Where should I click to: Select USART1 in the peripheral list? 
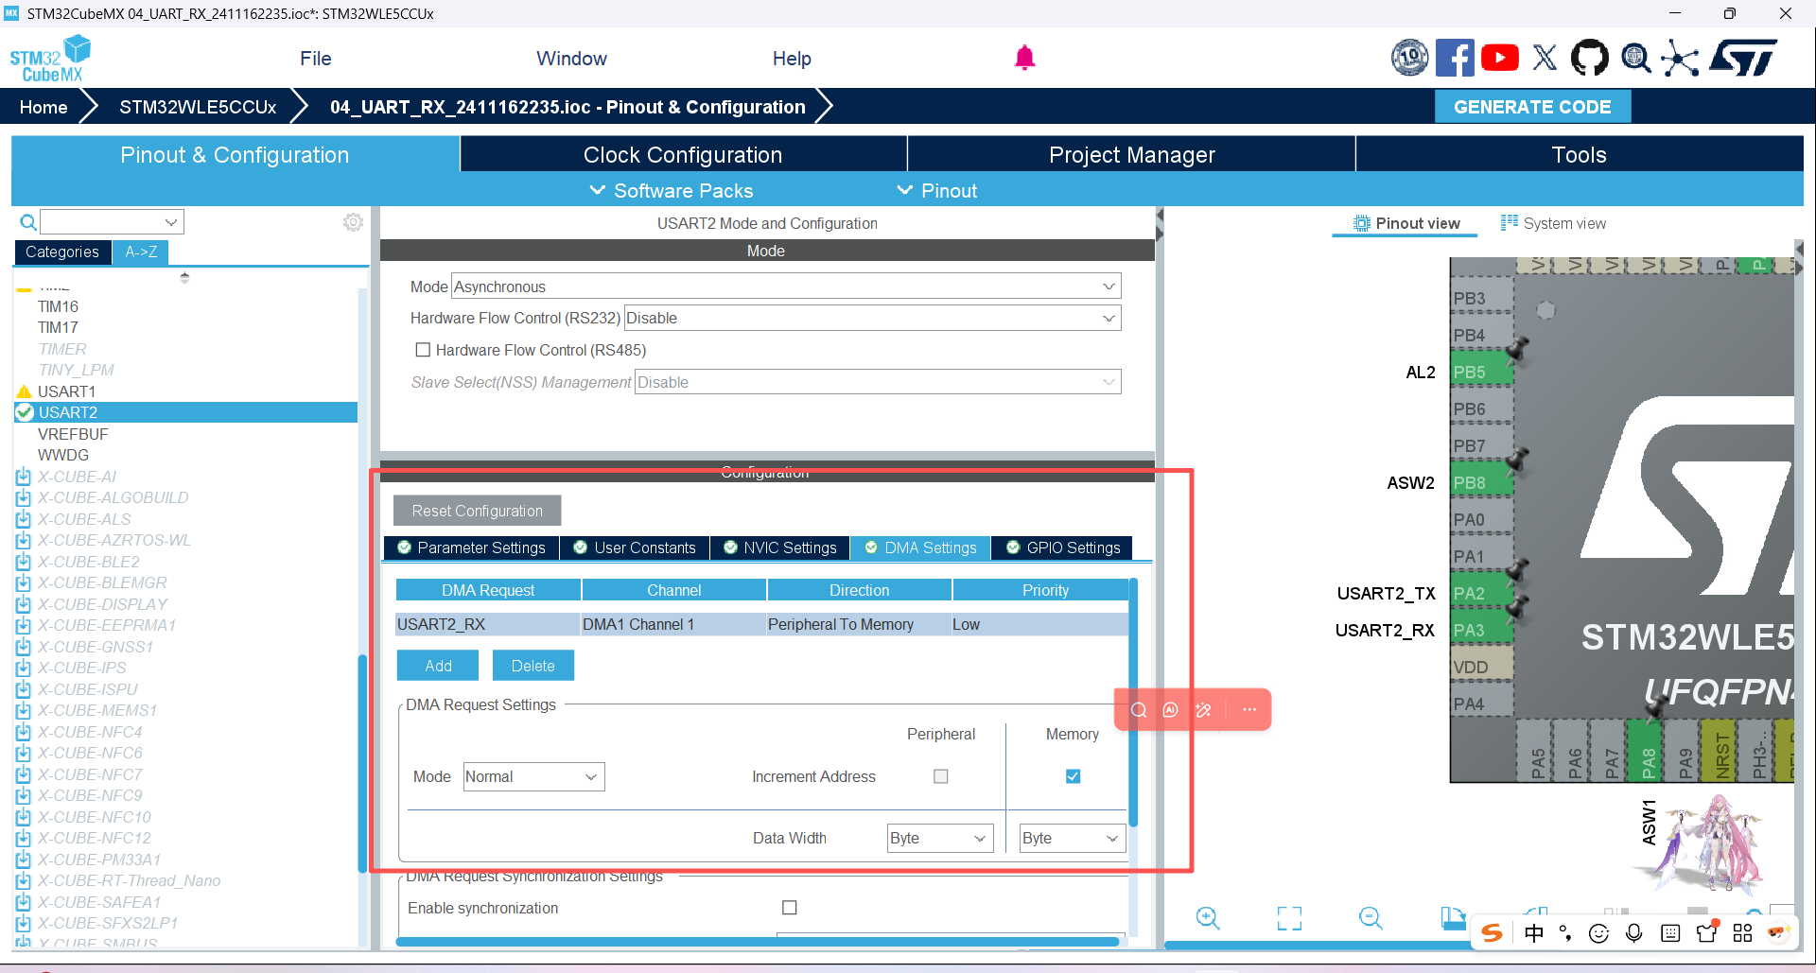66,391
